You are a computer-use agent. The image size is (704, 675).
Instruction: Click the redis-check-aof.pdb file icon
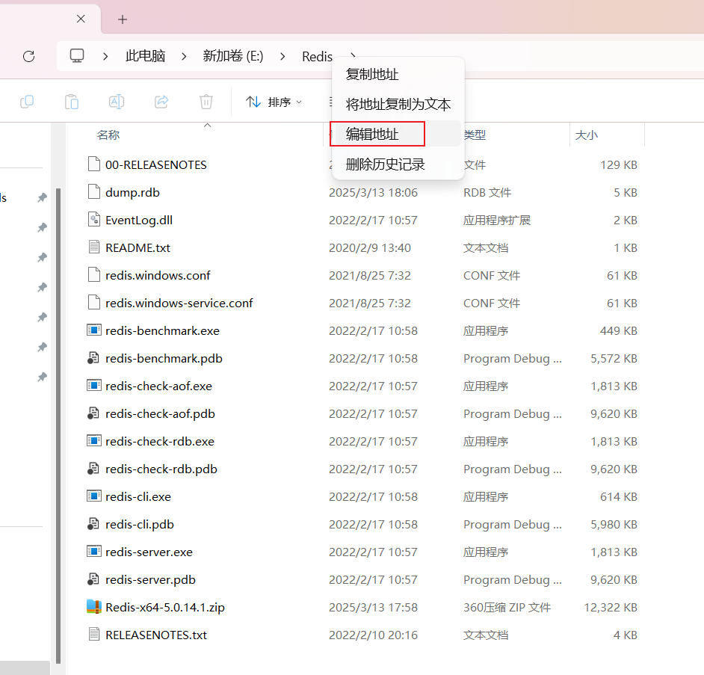click(x=93, y=413)
